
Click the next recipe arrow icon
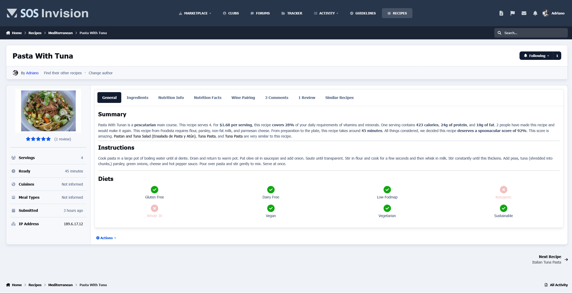click(566, 259)
